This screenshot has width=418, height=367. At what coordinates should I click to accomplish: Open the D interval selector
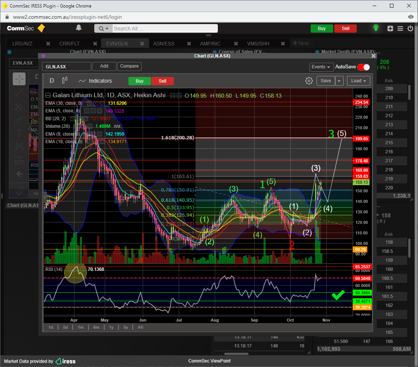(52, 80)
